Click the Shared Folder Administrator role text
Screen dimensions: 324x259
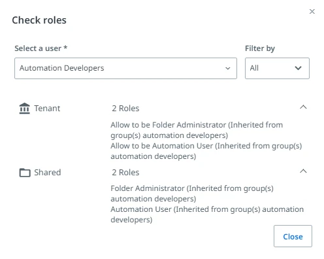[192, 194]
